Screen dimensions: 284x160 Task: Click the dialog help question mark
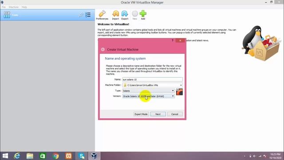pyautogui.click(x=173, y=40)
